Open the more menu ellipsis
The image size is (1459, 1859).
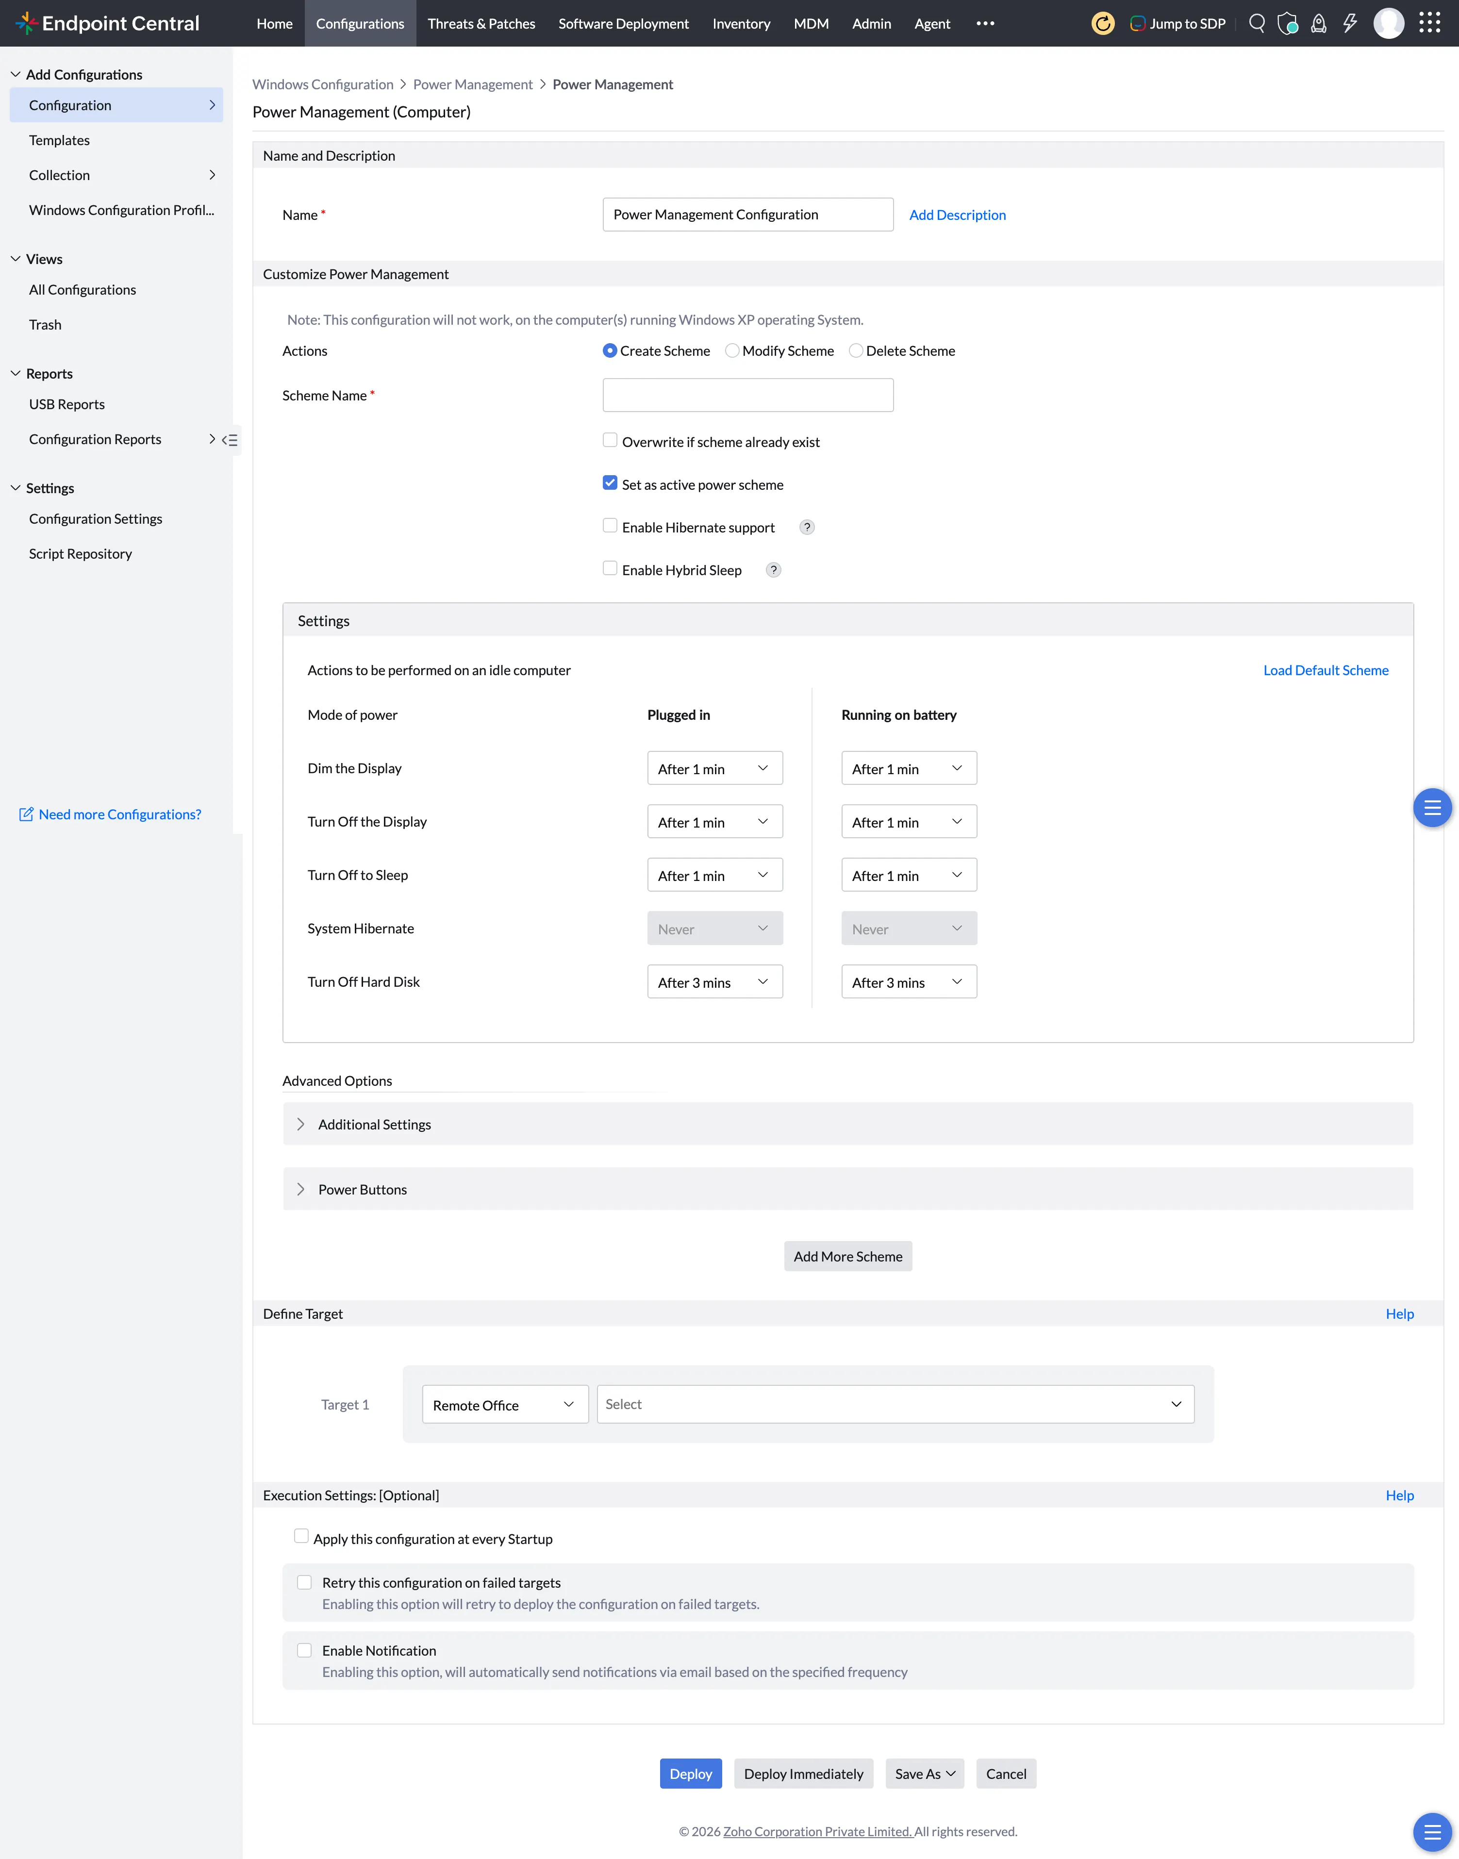coord(985,23)
